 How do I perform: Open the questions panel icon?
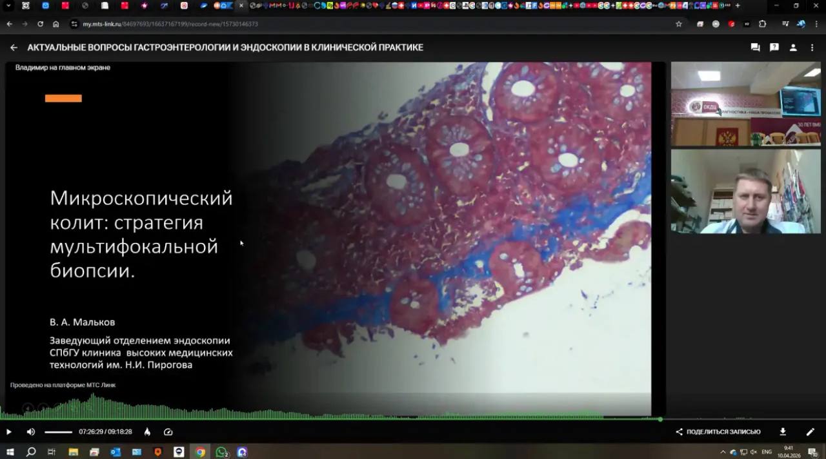click(774, 48)
